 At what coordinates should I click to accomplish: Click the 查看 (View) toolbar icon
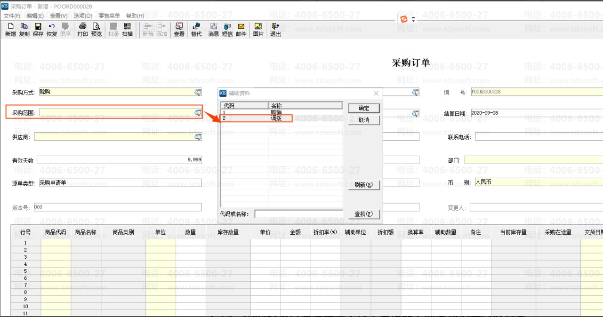pyautogui.click(x=179, y=30)
